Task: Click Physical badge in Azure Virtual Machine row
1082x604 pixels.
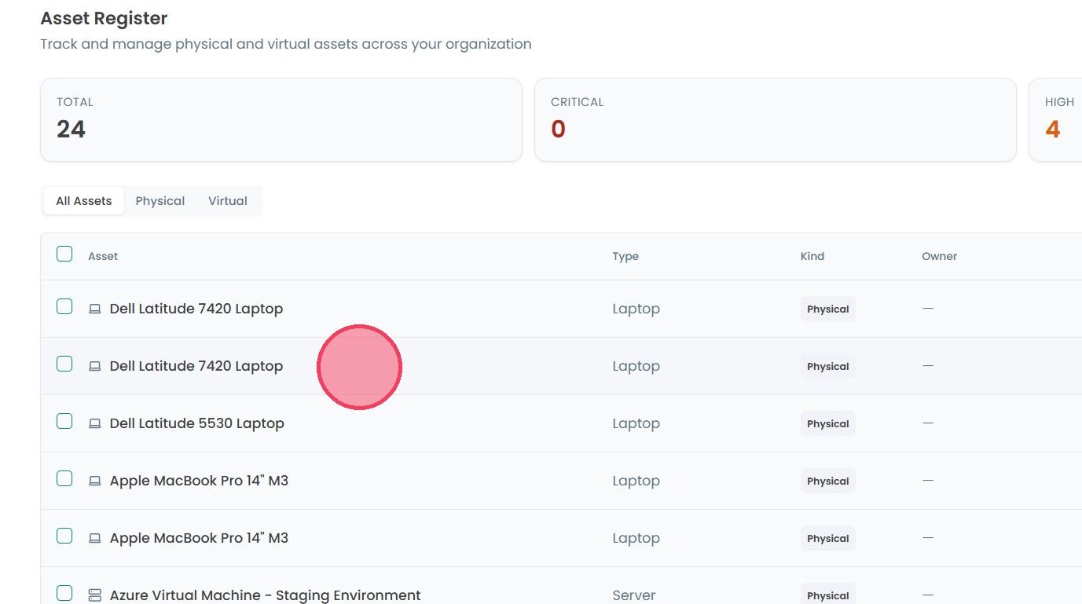Action: (x=828, y=595)
